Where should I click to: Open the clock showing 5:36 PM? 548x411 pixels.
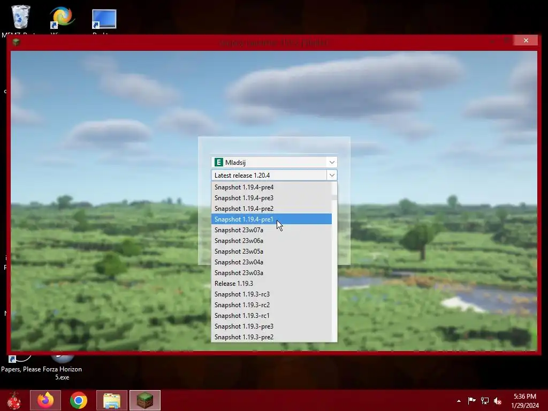point(525,400)
